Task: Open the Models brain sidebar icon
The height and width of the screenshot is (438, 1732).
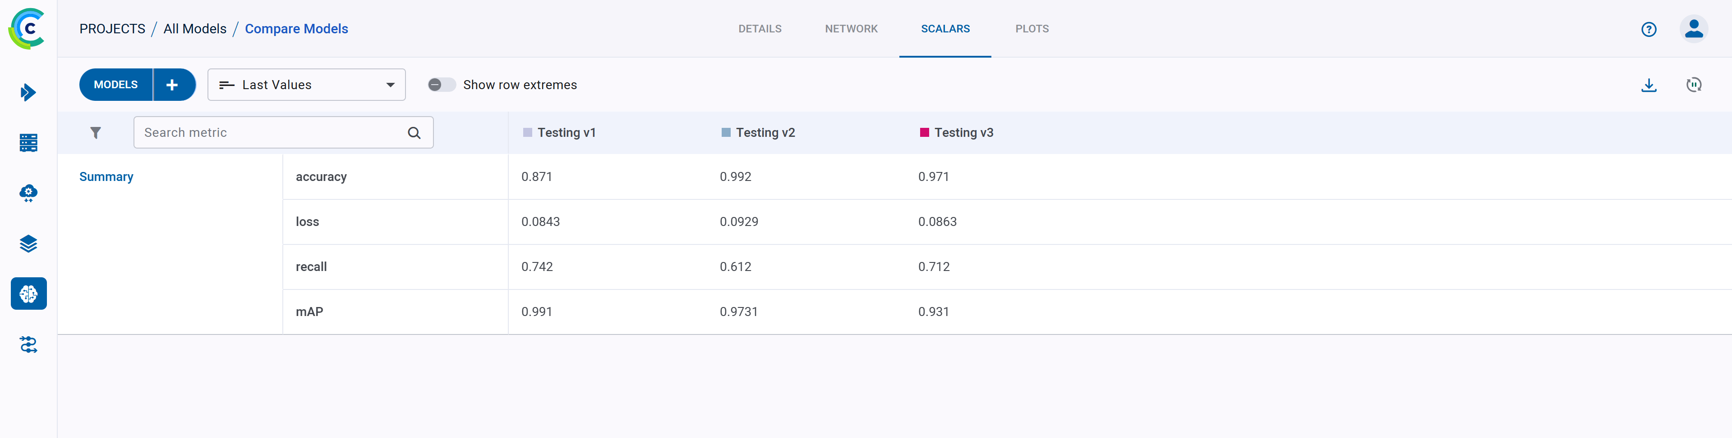Action: pos(28,294)
